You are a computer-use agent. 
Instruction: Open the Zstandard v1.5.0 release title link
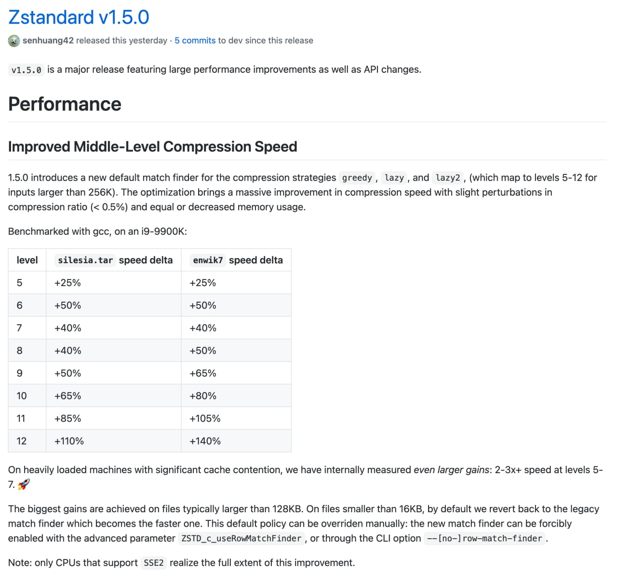tap(79, 17)
